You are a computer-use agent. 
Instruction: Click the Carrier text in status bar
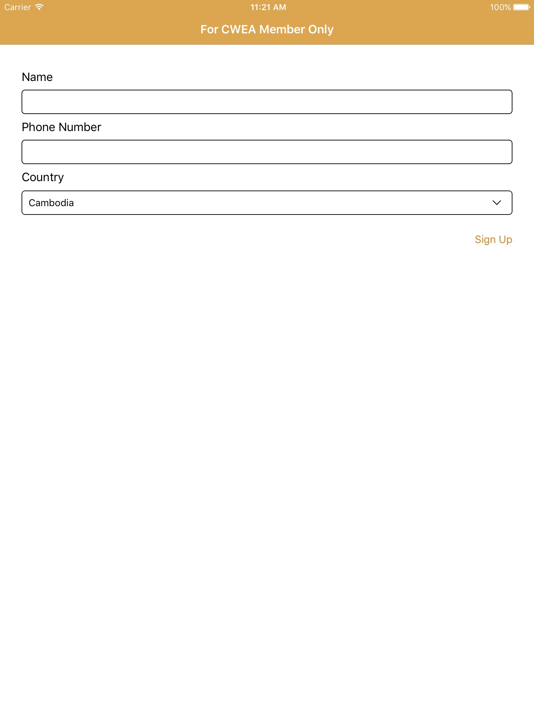pos(17,7)
